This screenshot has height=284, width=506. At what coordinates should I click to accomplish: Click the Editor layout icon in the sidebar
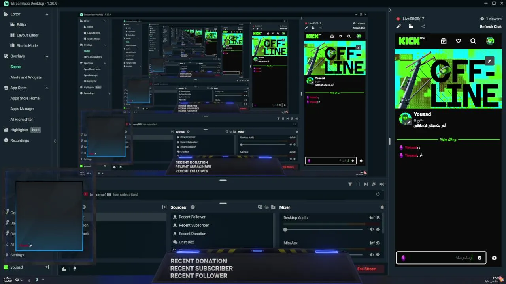(6, 14)
